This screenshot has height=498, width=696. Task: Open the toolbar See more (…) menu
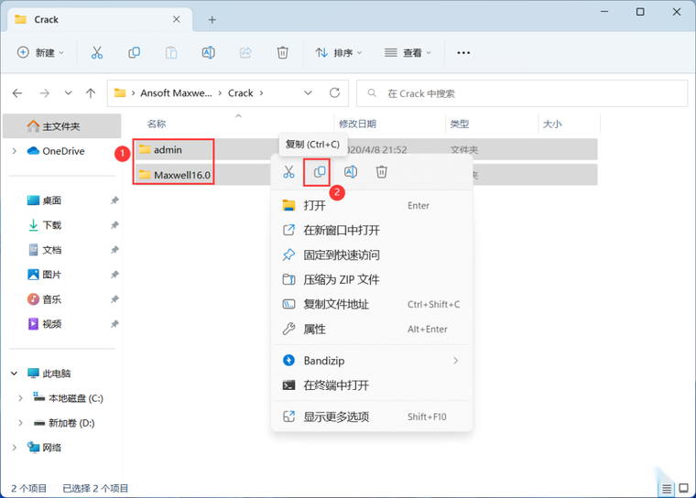(463, 53)
